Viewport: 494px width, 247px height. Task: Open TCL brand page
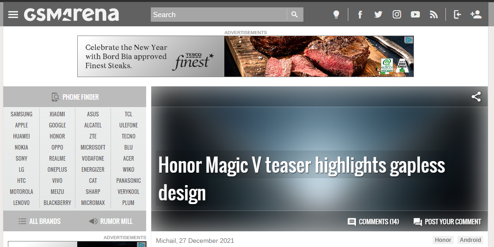click(x=129, y=114)
